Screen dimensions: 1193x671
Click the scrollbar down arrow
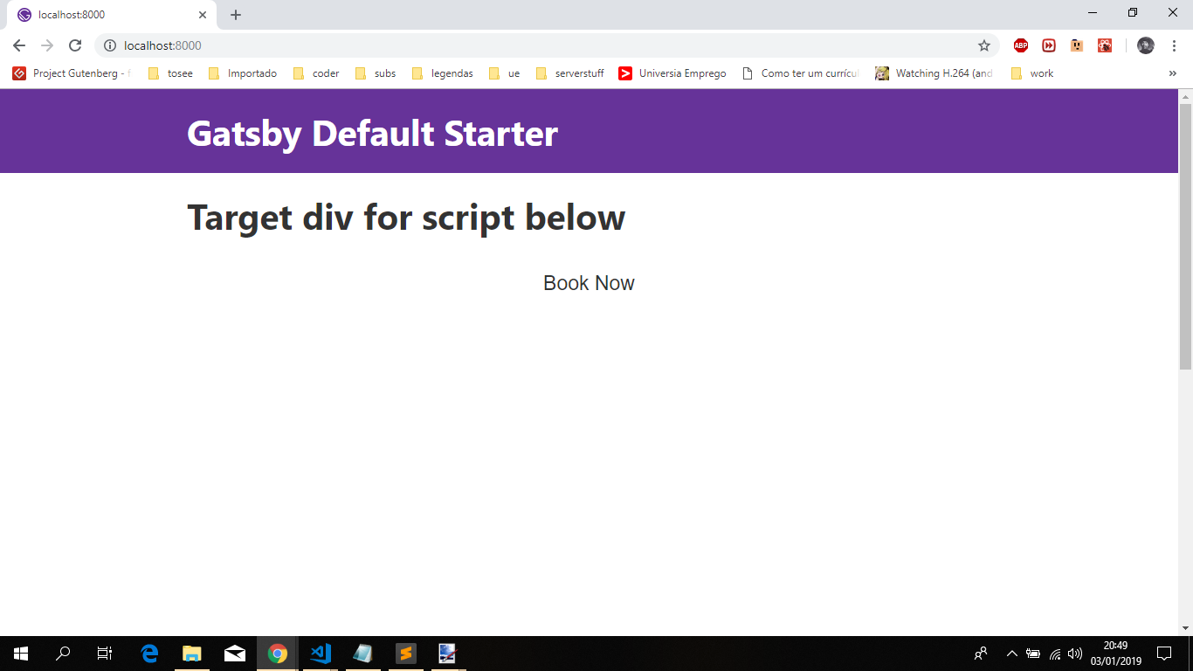pos(1185,628)
